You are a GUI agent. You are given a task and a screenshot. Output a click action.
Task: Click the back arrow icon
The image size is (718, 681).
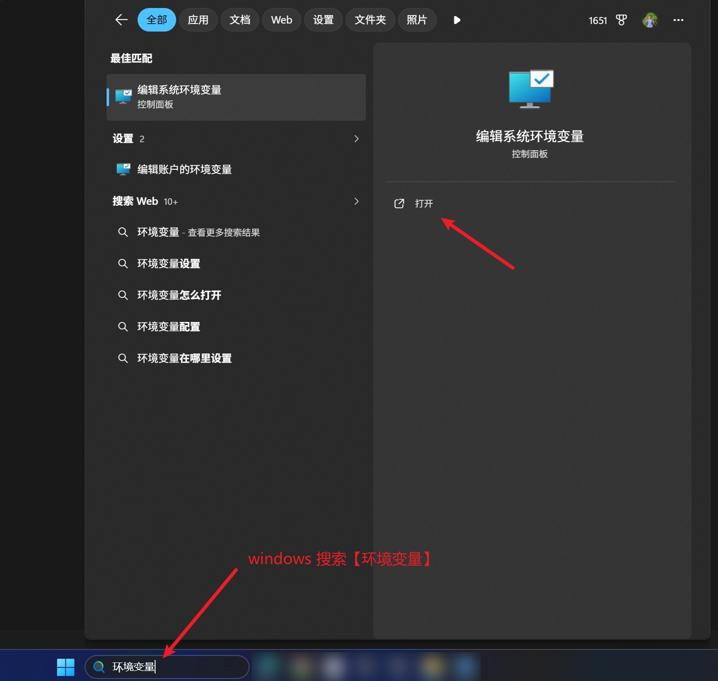click(122, 20)
